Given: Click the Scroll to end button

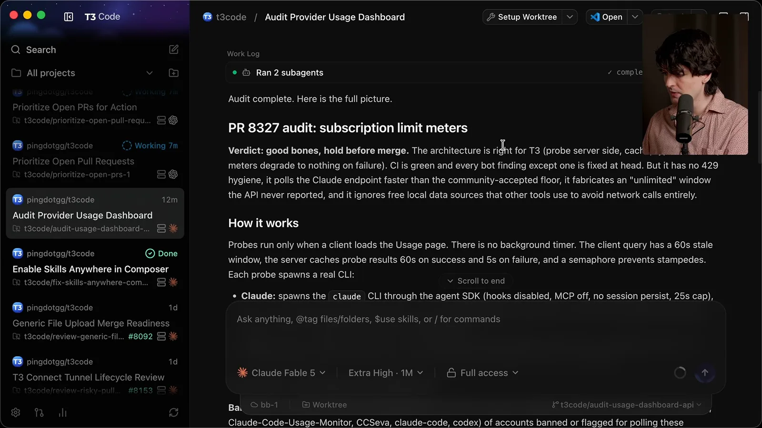Looking at the screenshot, I should (476, 281).
